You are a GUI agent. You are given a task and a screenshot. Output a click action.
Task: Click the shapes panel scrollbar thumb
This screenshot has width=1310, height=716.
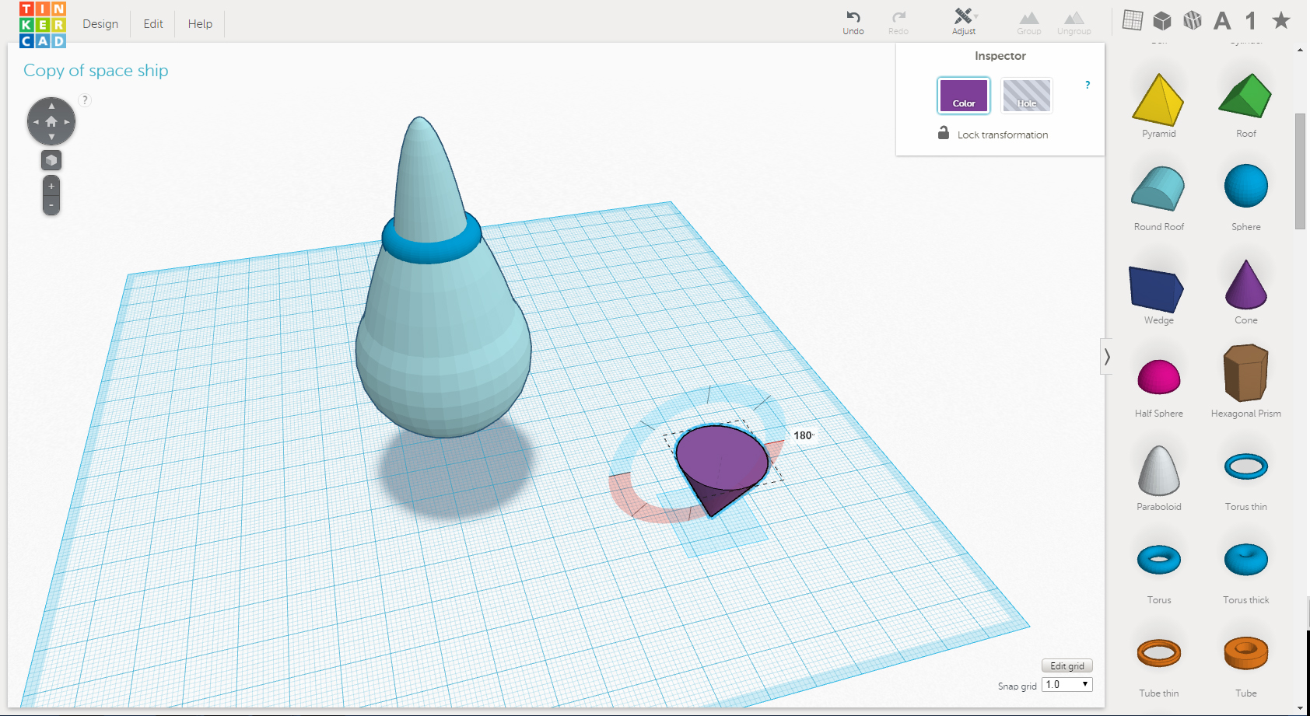[x=1300, y=172]
